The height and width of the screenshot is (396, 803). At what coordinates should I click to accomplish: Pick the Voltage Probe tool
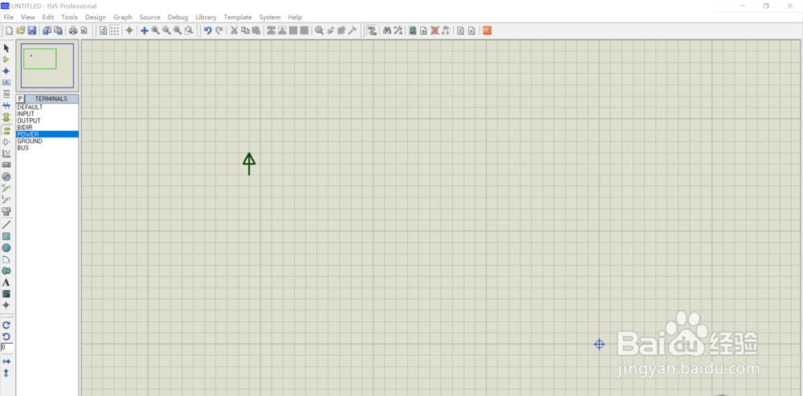click(x=6, y=188)
